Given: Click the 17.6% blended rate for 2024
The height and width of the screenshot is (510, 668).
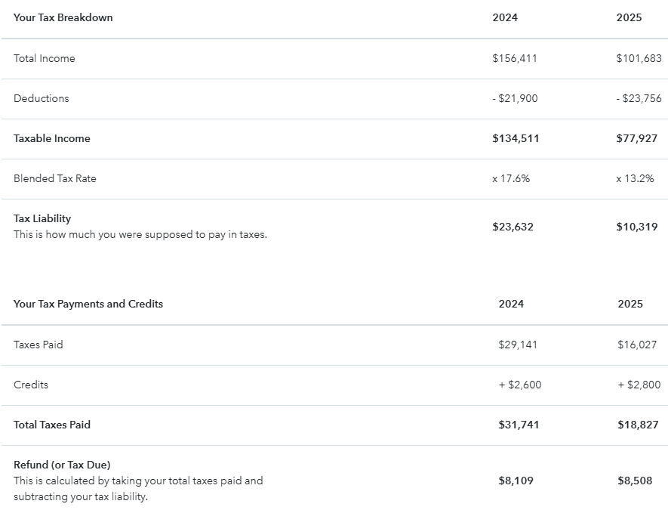Looking at the screenshot, I should pyautogui.click(x=511, y=178).
